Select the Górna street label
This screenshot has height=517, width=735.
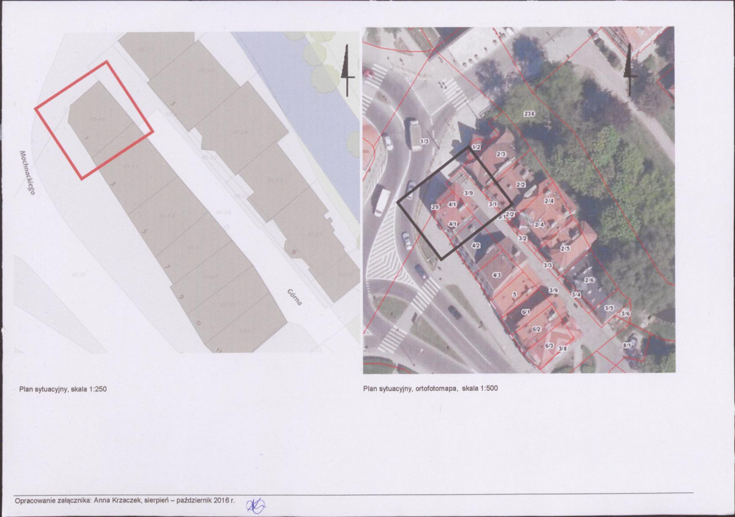pyautogui.click(x=294, y=297)
